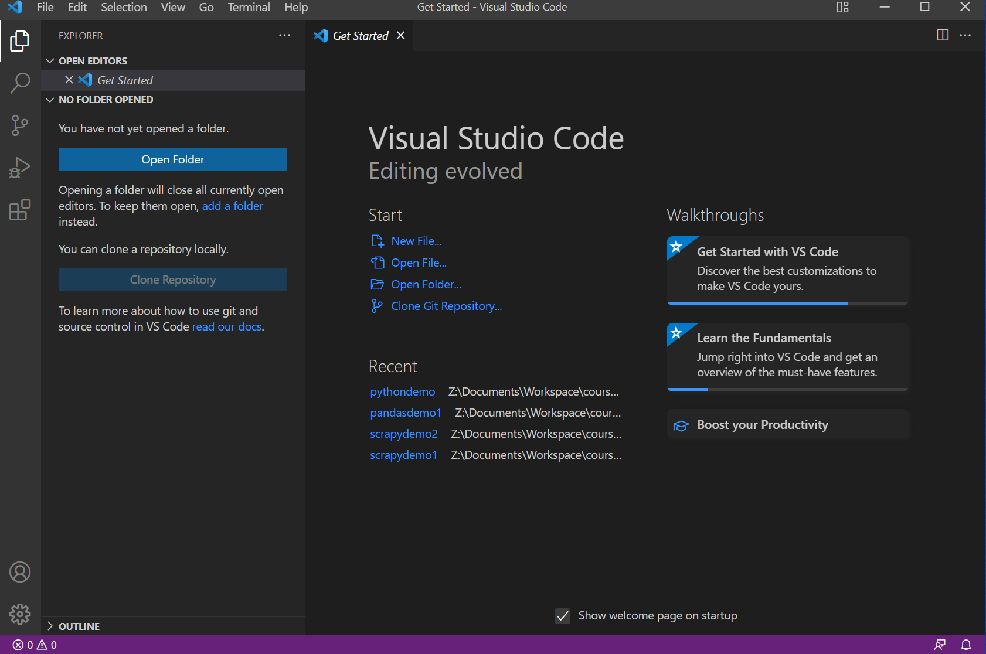
Task: Click the New File icon under Start
Action: click(377, 241)
